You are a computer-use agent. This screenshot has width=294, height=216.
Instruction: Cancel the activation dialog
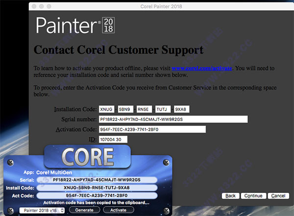click(x=278, y=196)
